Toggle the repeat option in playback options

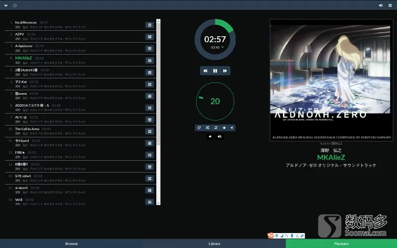pos(199,128)
